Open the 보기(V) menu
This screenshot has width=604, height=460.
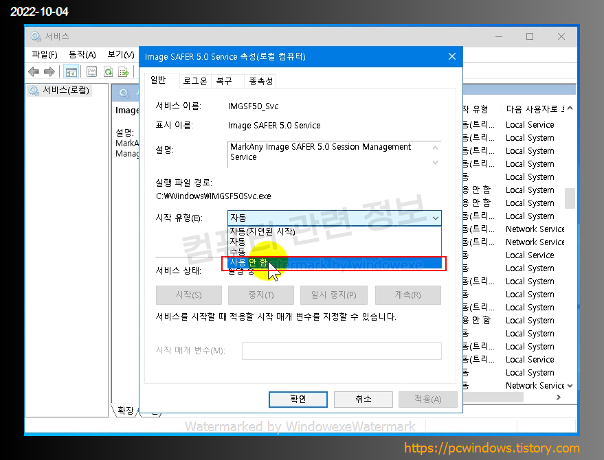tap(121, 55)
